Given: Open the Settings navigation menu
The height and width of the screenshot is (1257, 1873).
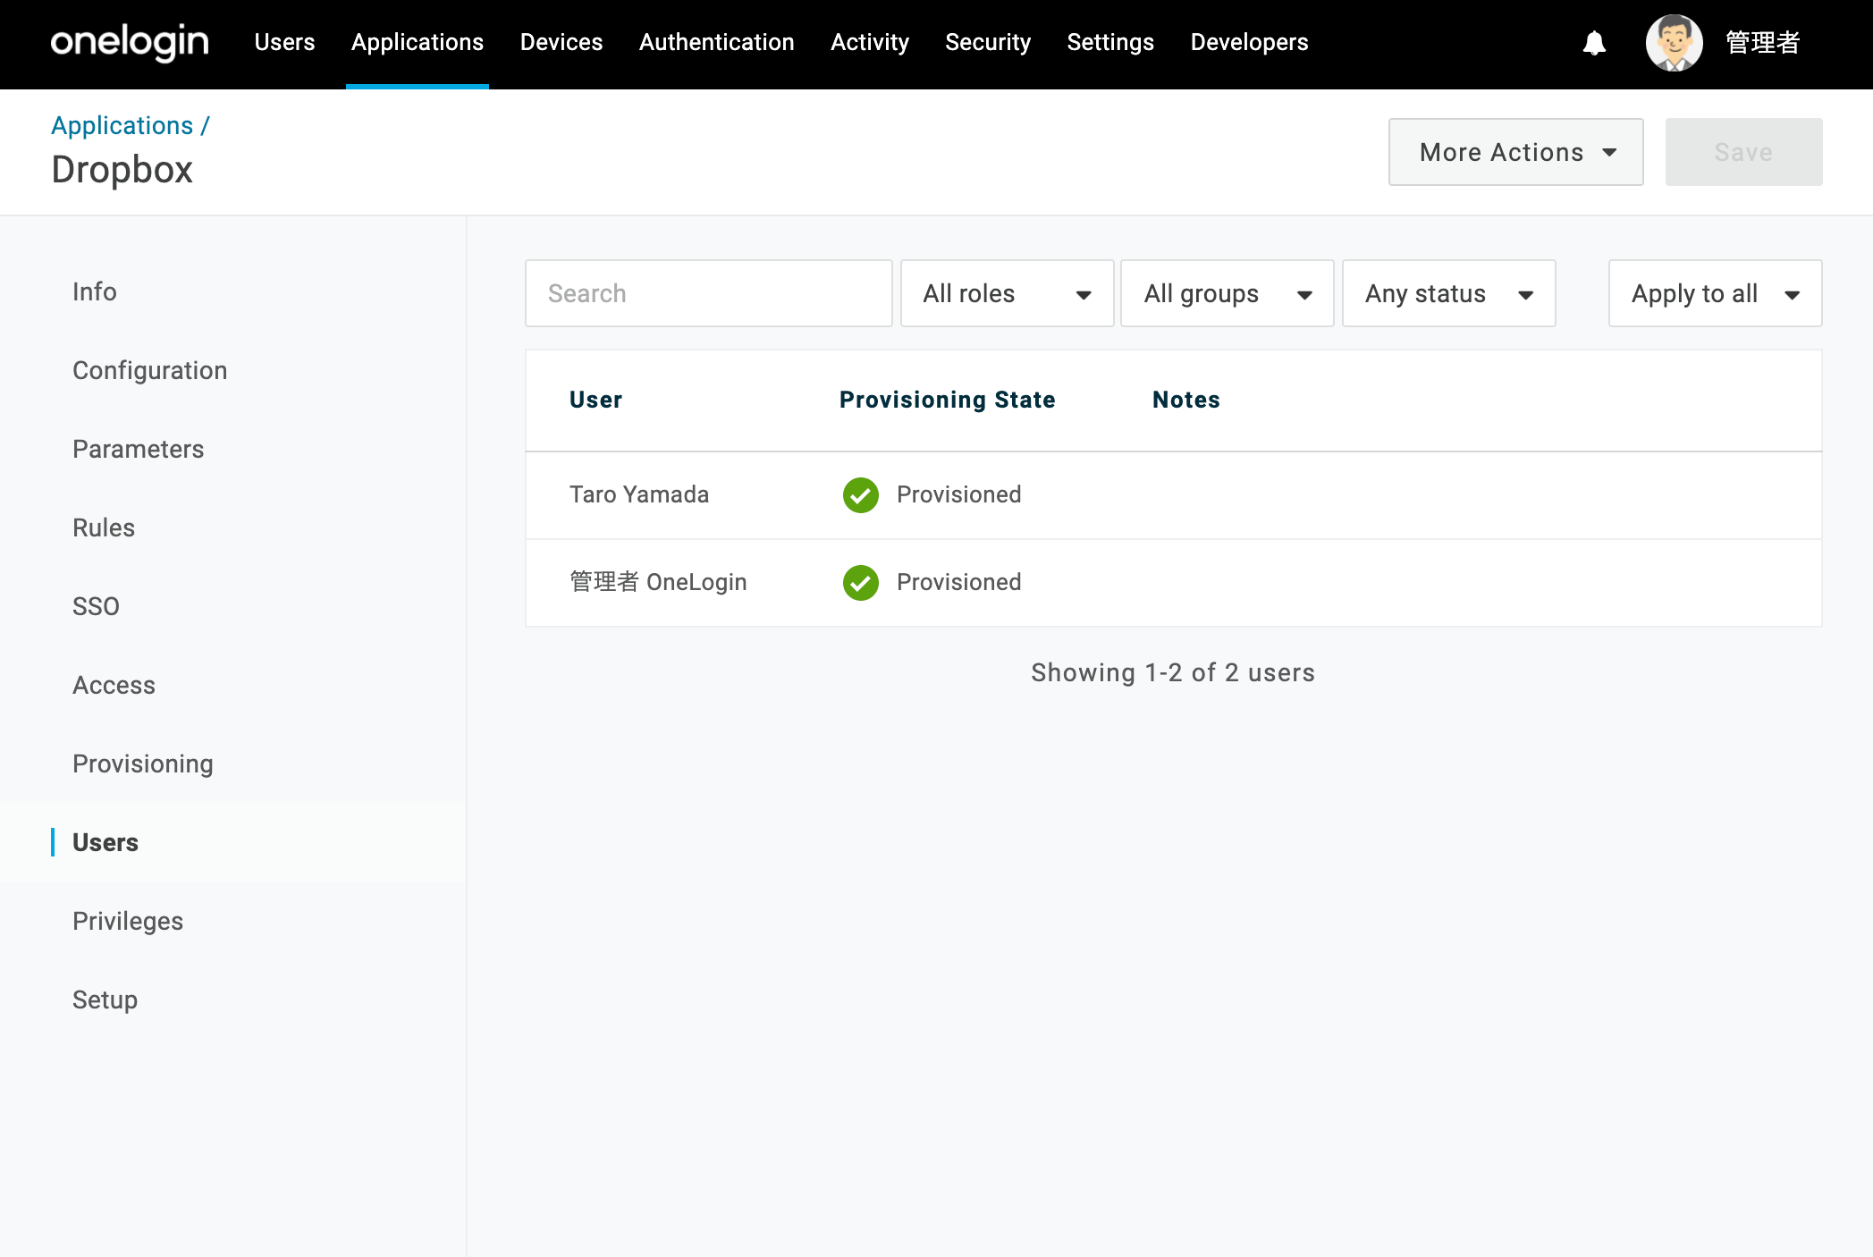Looking at the screenshot, I should tap(1110, 42).
